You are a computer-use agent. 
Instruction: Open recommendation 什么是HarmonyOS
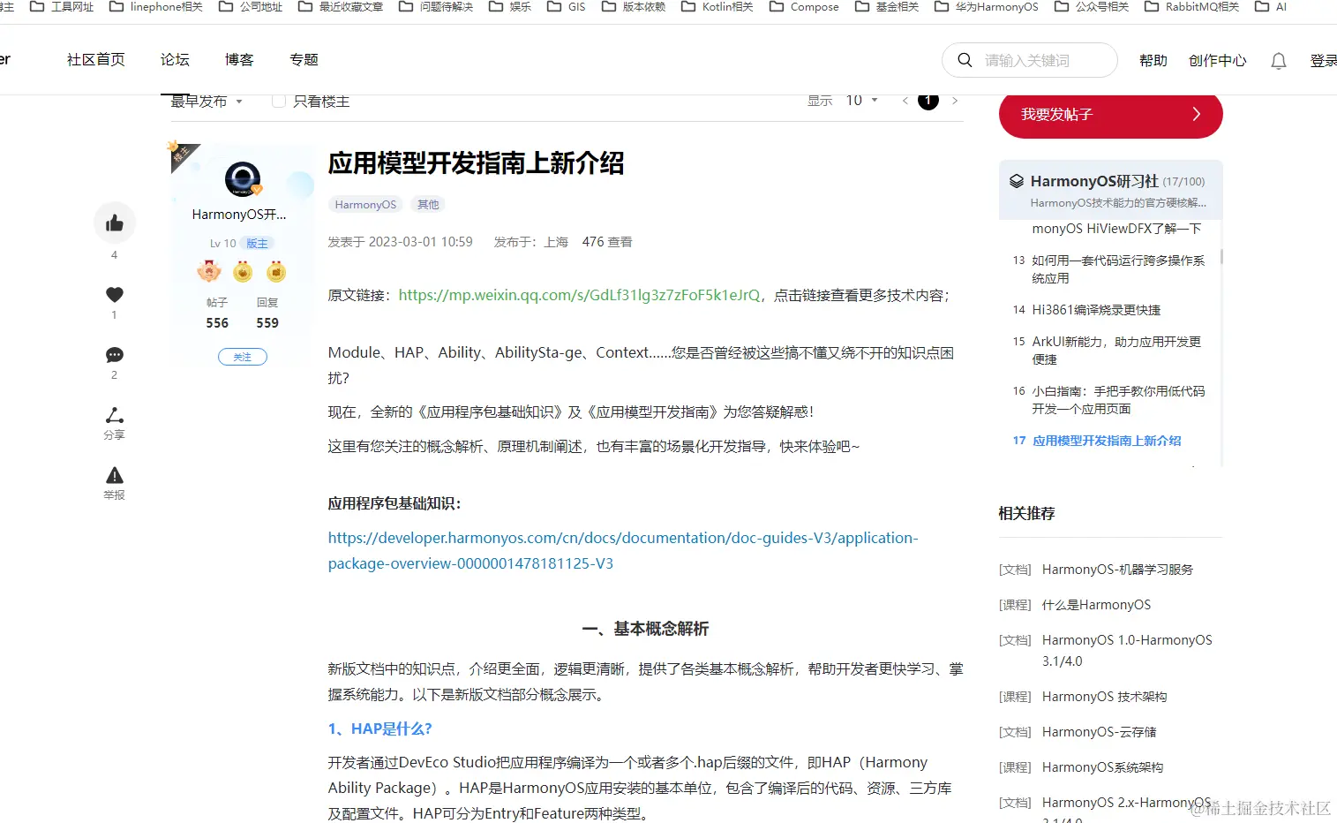click(1096, 605)
